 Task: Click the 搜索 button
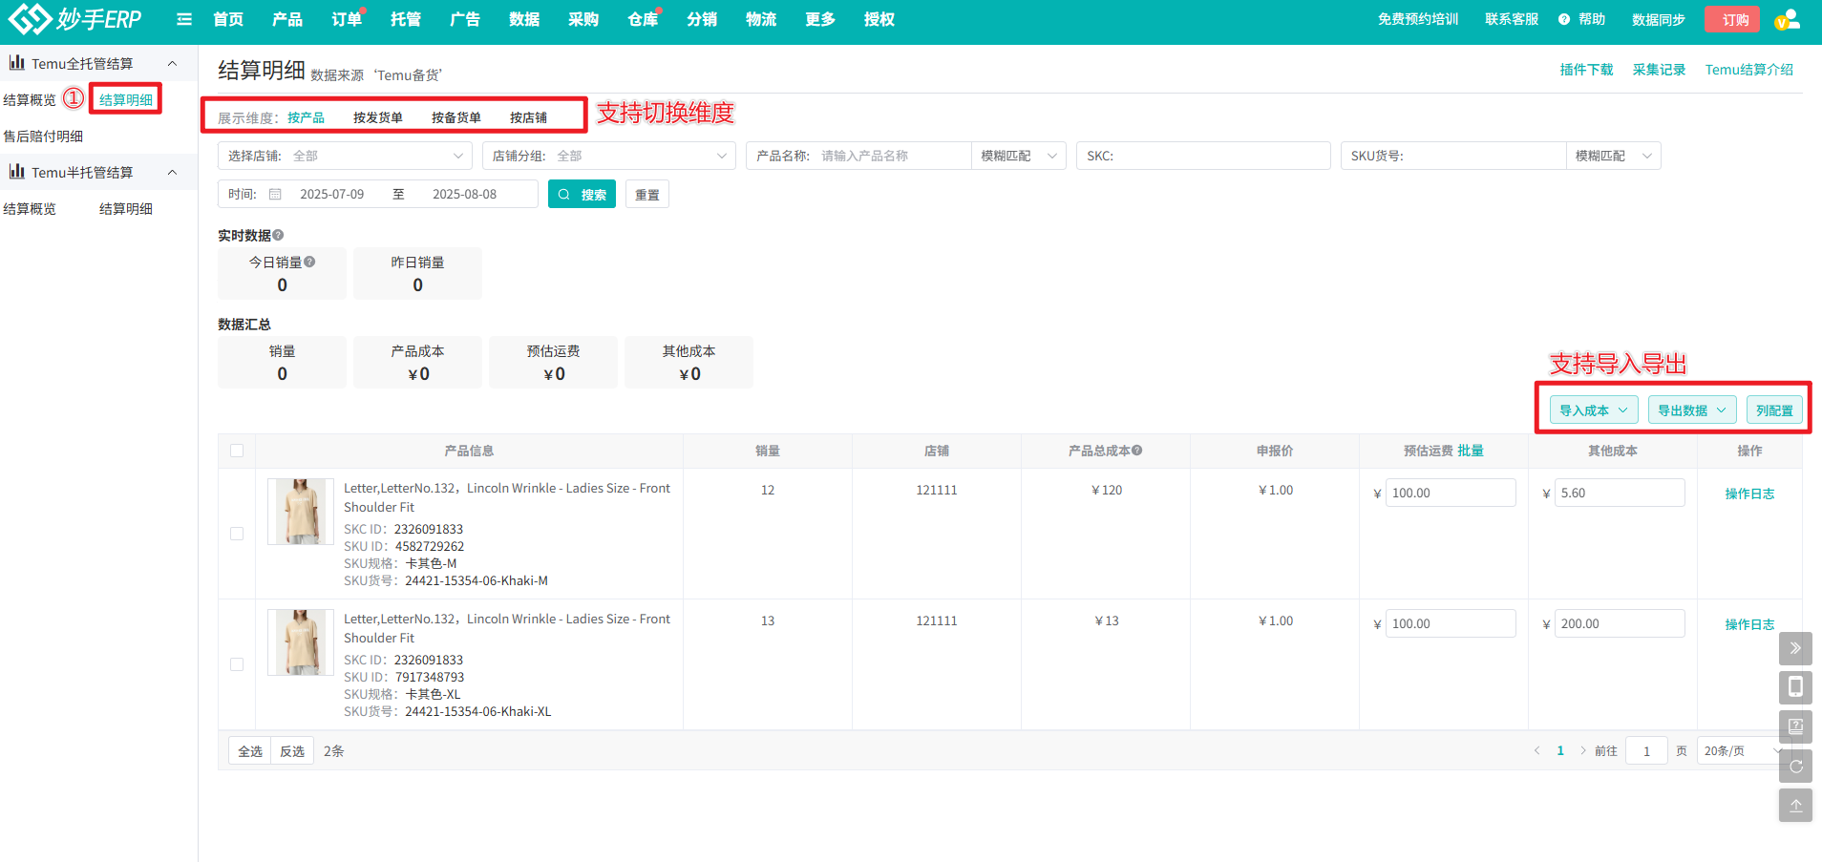pyautogui.click(x=582, y=194)
